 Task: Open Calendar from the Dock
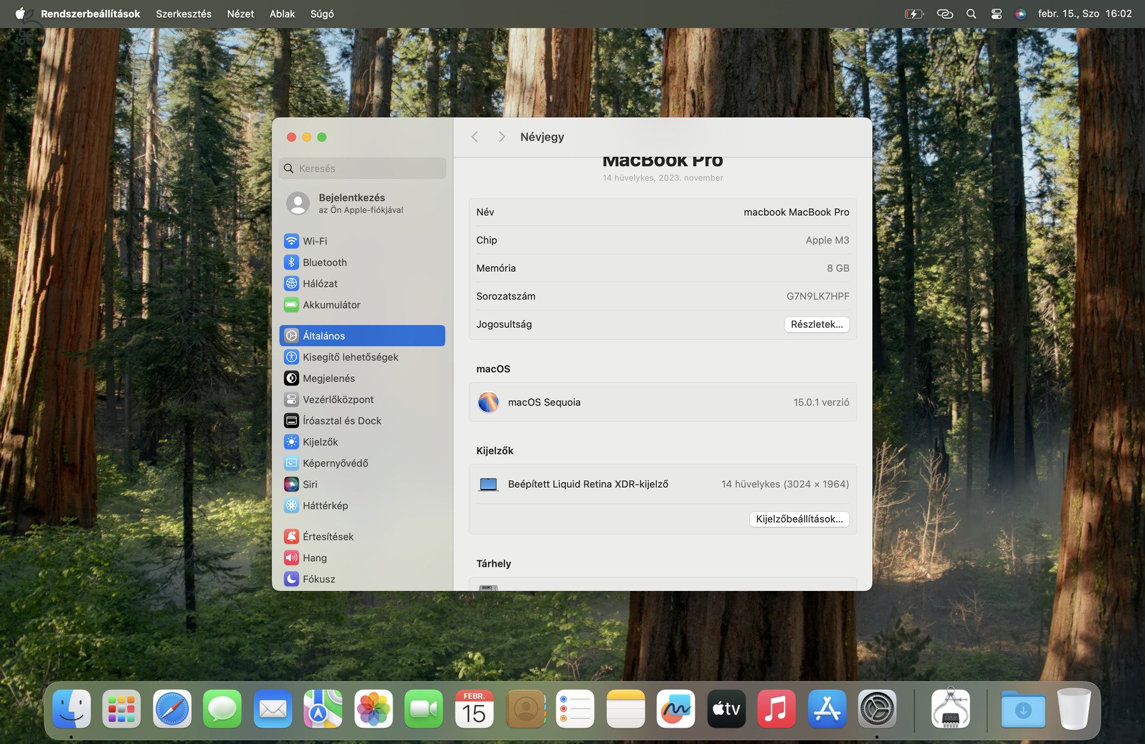pos(474,708)
